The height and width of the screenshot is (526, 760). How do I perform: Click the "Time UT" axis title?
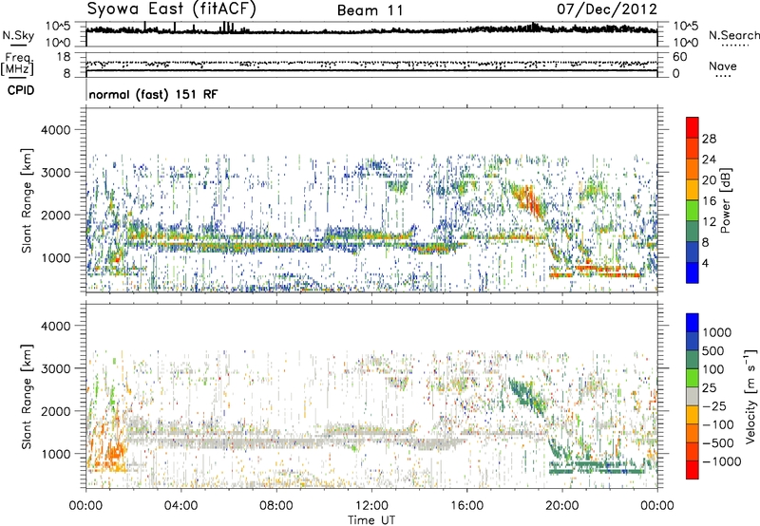point(371,520)
